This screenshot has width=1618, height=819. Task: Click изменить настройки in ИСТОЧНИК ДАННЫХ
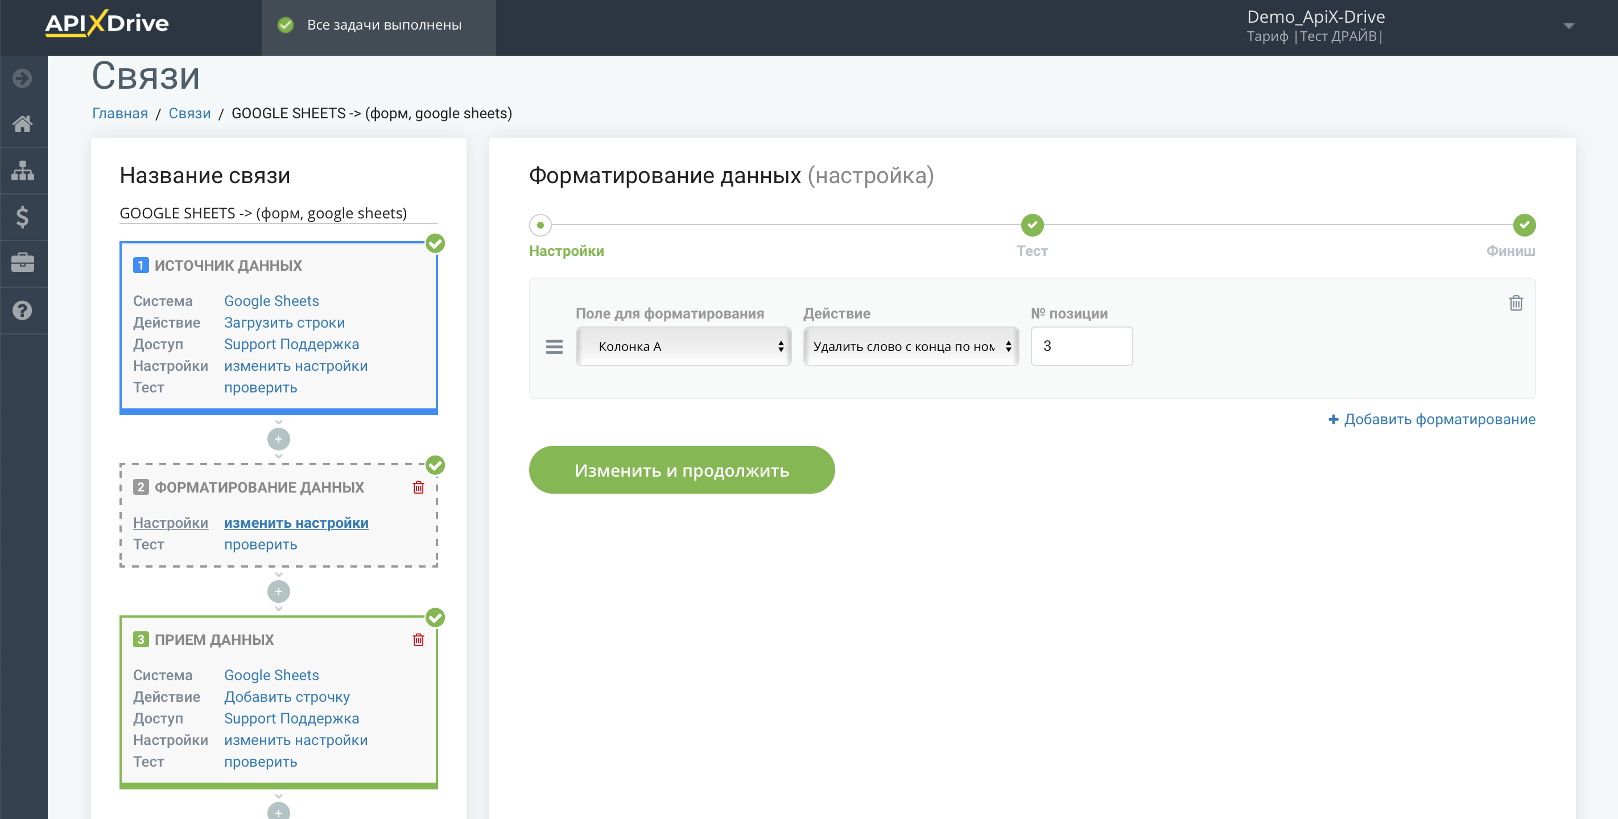(296, 366)
